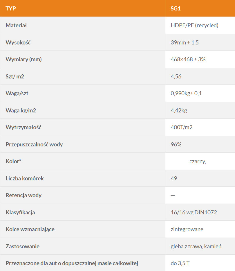Click the 39mm ± 1,5 value
Screen dimensions: 235x271
[x=185, y=42]
